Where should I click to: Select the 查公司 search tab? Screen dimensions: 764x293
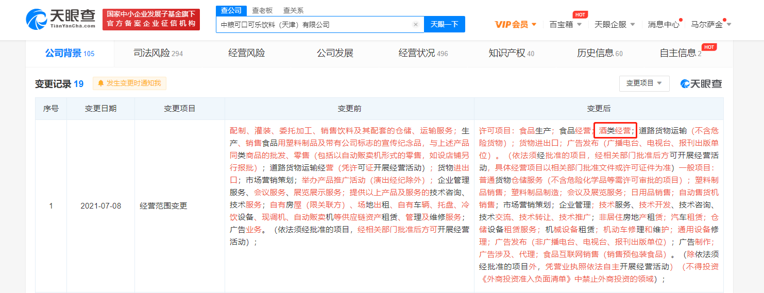coord(231,10)
